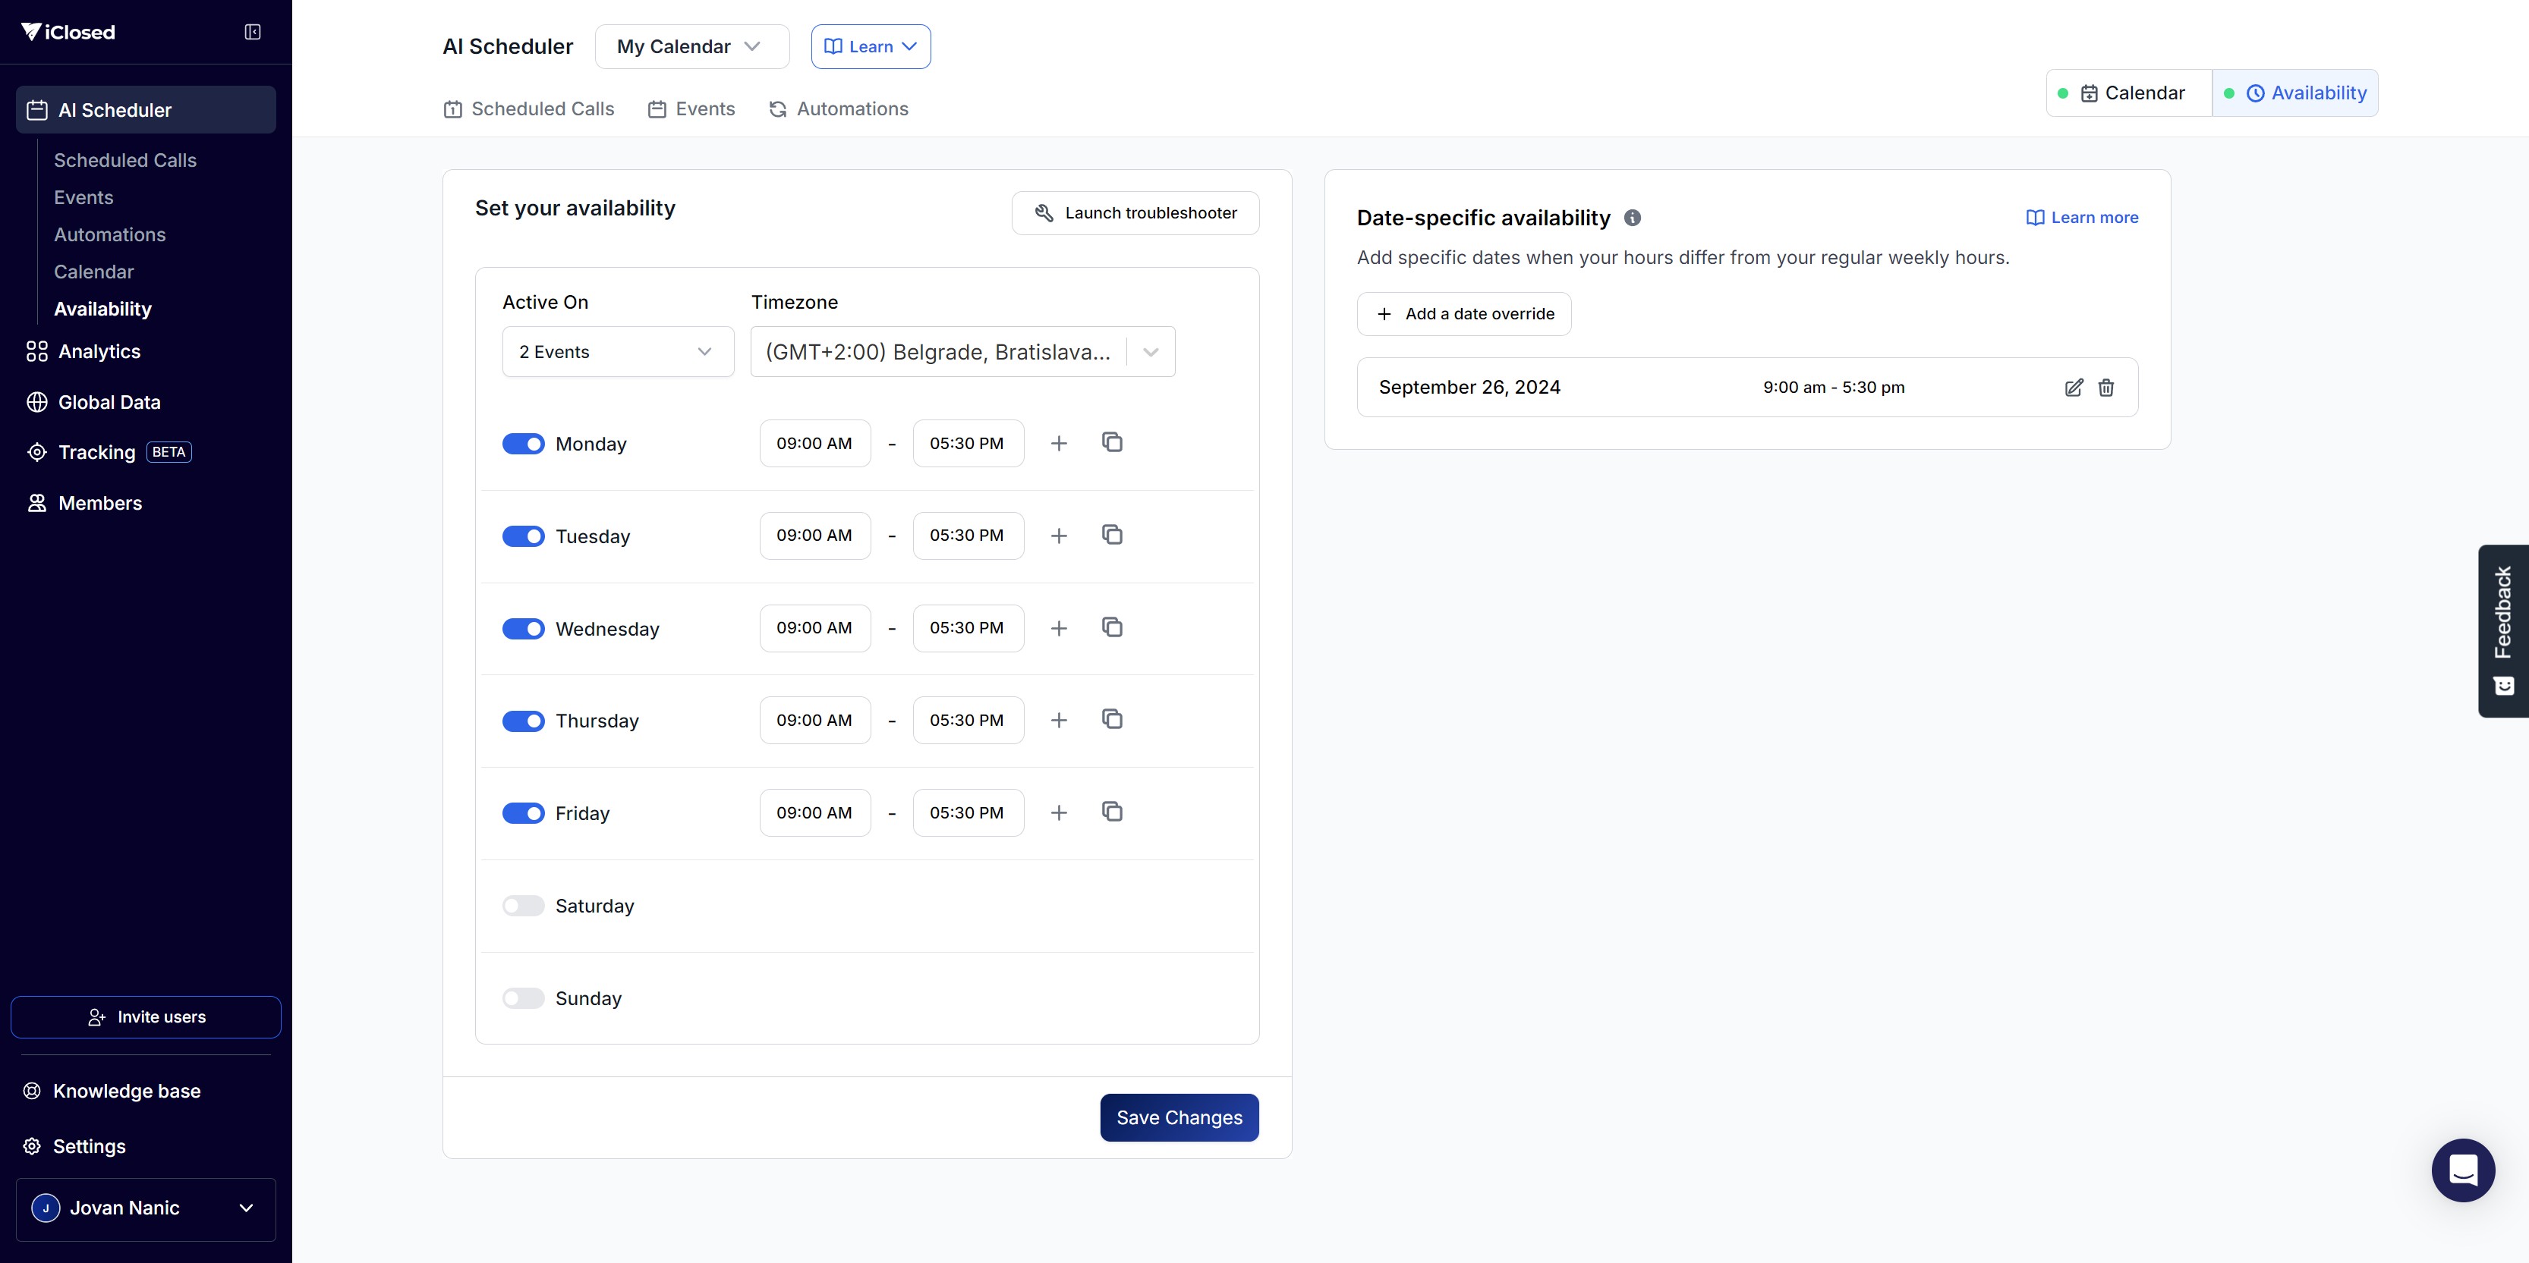Screen dimensions: 2529x1263
Task: Delete the September 26, 2024 override
Action: (x=2106, y=388)
